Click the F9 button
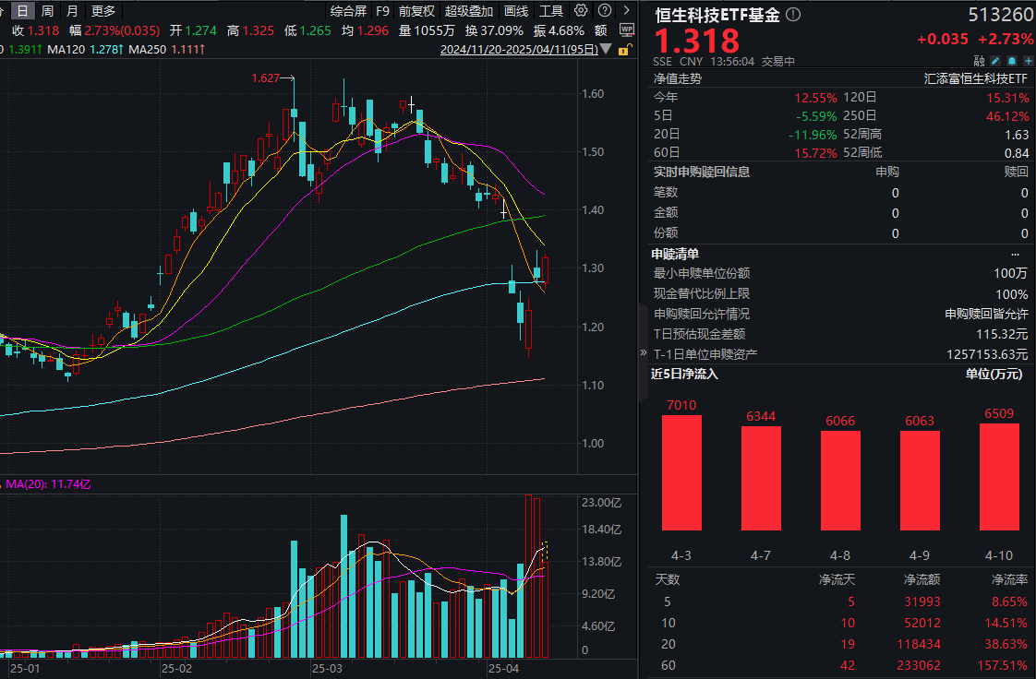 382,11
